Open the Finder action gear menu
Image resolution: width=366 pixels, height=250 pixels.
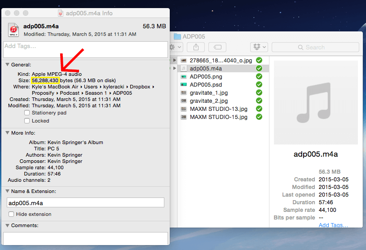point(176,47)
